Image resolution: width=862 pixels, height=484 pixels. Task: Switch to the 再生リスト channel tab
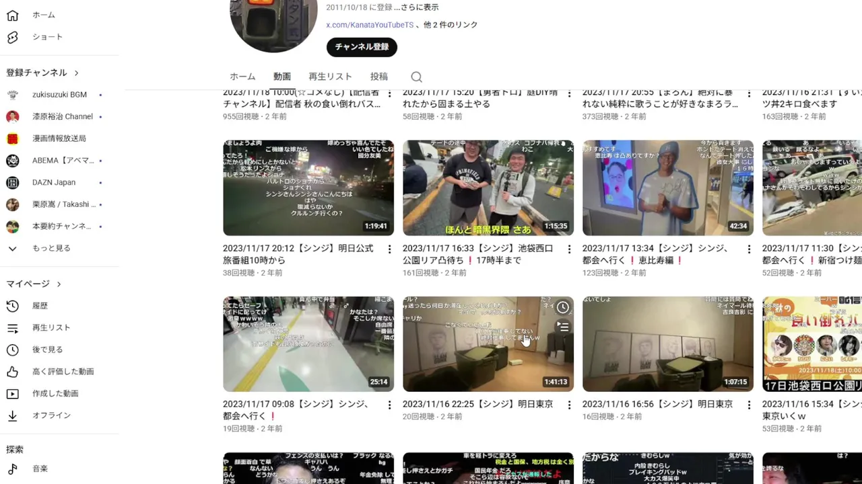click(x=330, y=77)
